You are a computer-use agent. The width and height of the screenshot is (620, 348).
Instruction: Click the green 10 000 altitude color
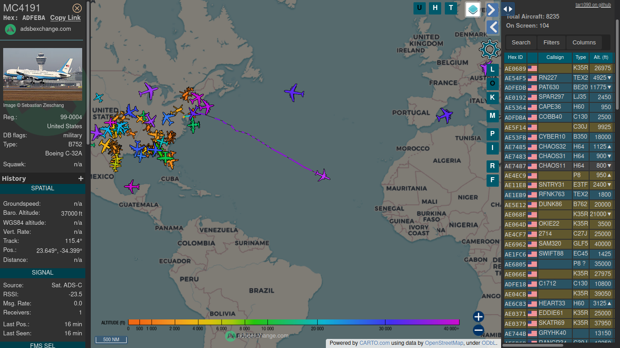(x=268, y=322)
